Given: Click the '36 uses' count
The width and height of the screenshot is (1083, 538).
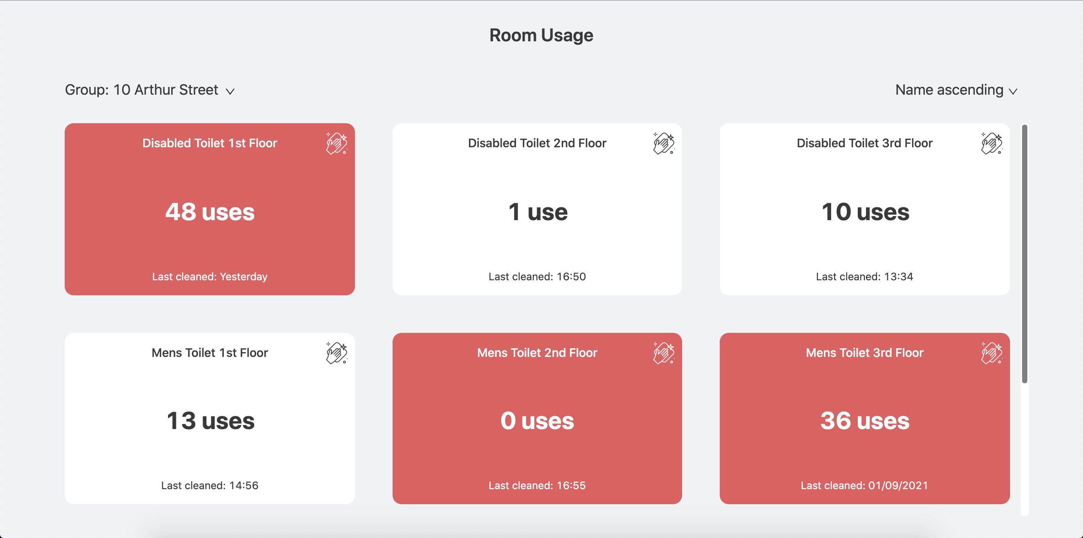Looking at the screenshot, I should pyautogui.click(x=865, y=421).
